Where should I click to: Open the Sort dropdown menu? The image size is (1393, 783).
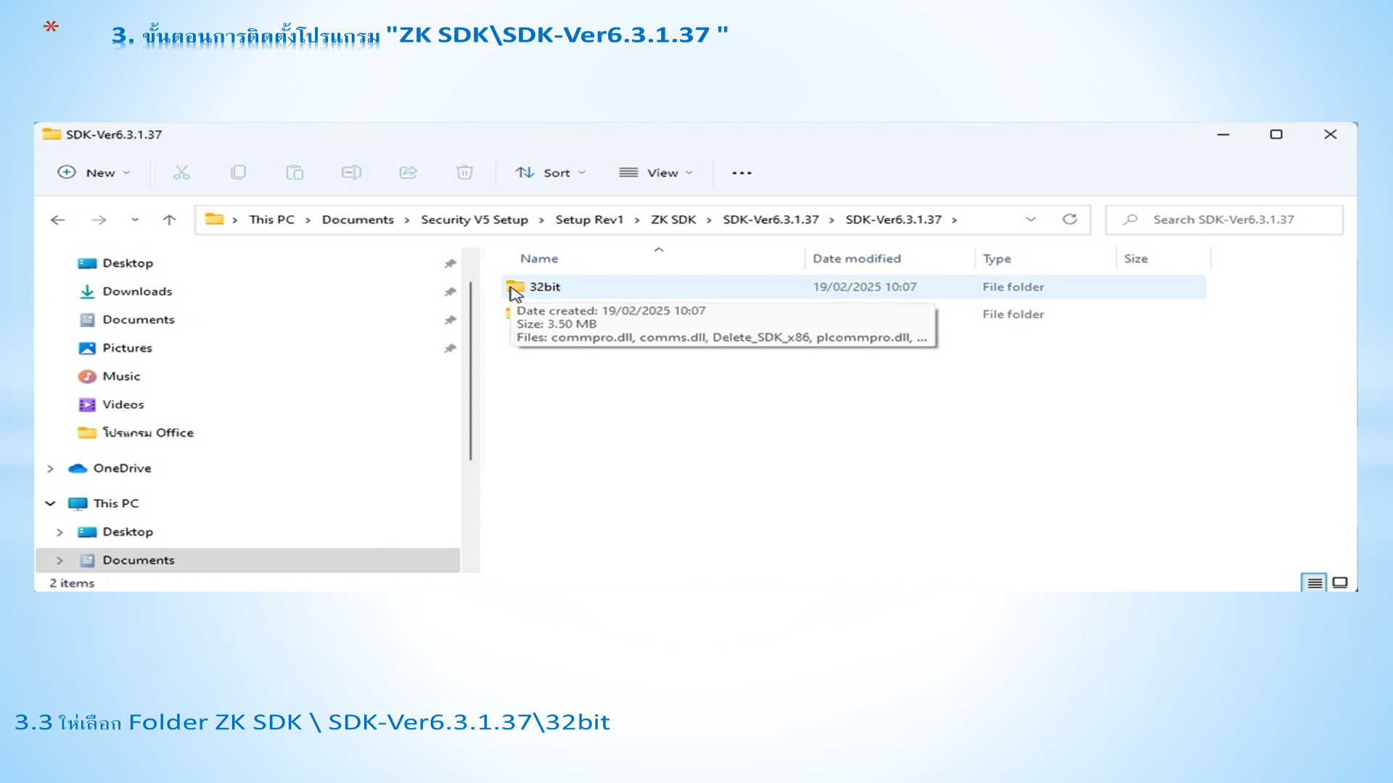click(550, 173)
